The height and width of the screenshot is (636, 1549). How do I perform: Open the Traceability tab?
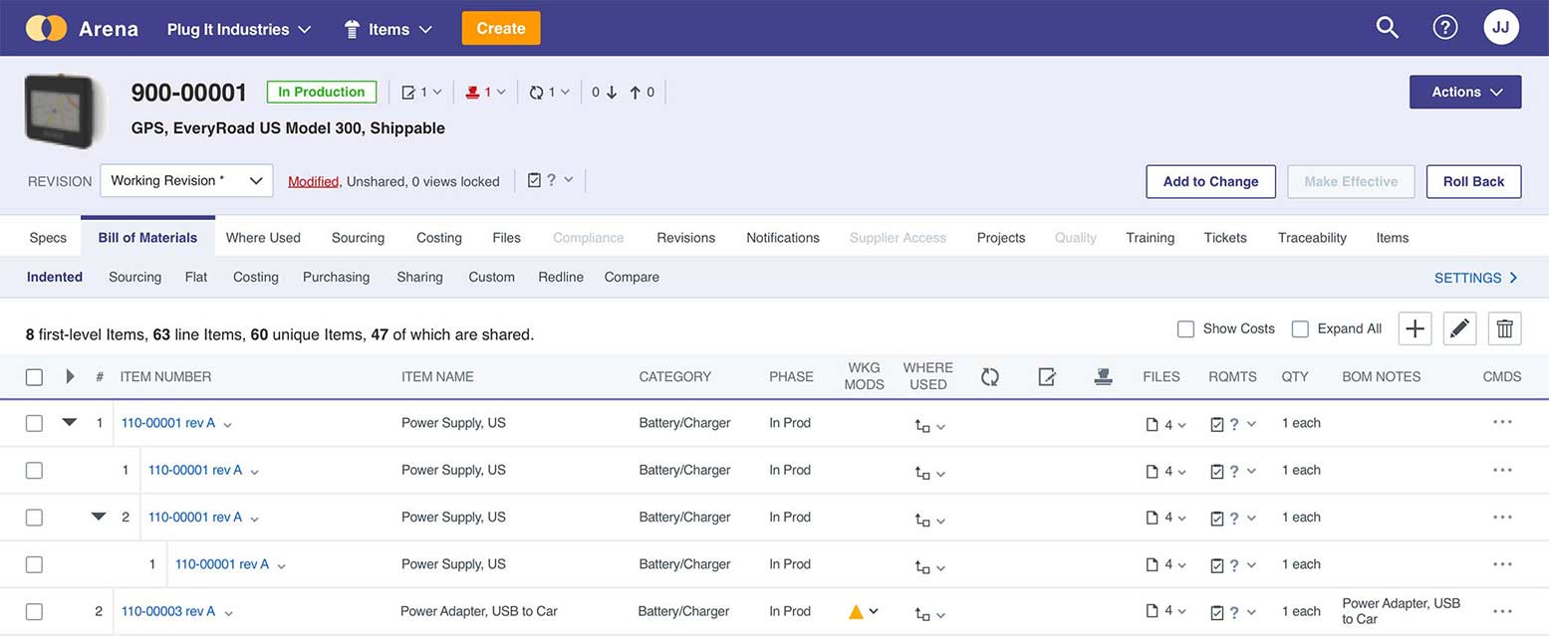[x=1312, y=238]
